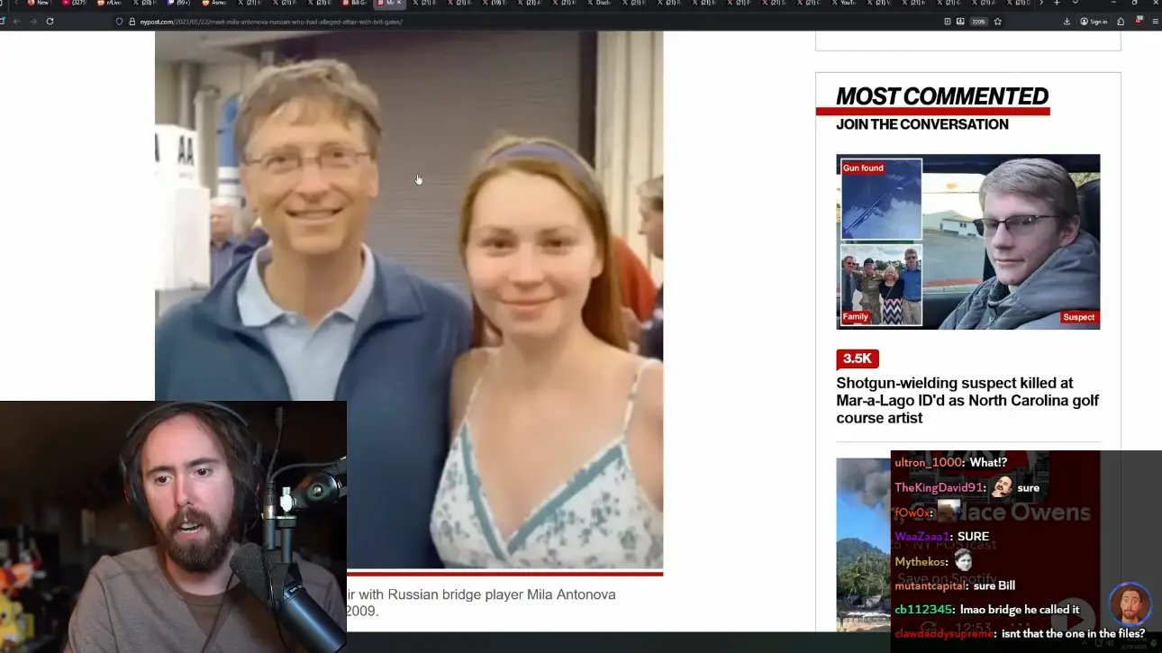Open a new tab with plus button
This screenshot has width=1162, height=653.
click(x=1057, y=3)
